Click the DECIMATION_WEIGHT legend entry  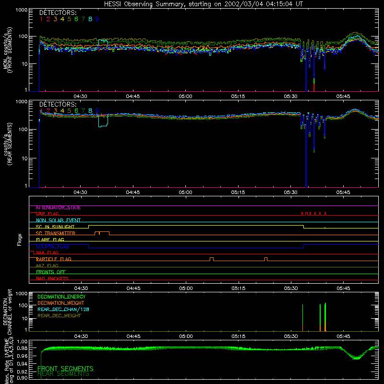pyautogui.click(x=61, y=303)
